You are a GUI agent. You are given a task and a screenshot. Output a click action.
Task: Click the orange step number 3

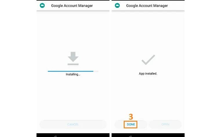(x=131, y=117)
